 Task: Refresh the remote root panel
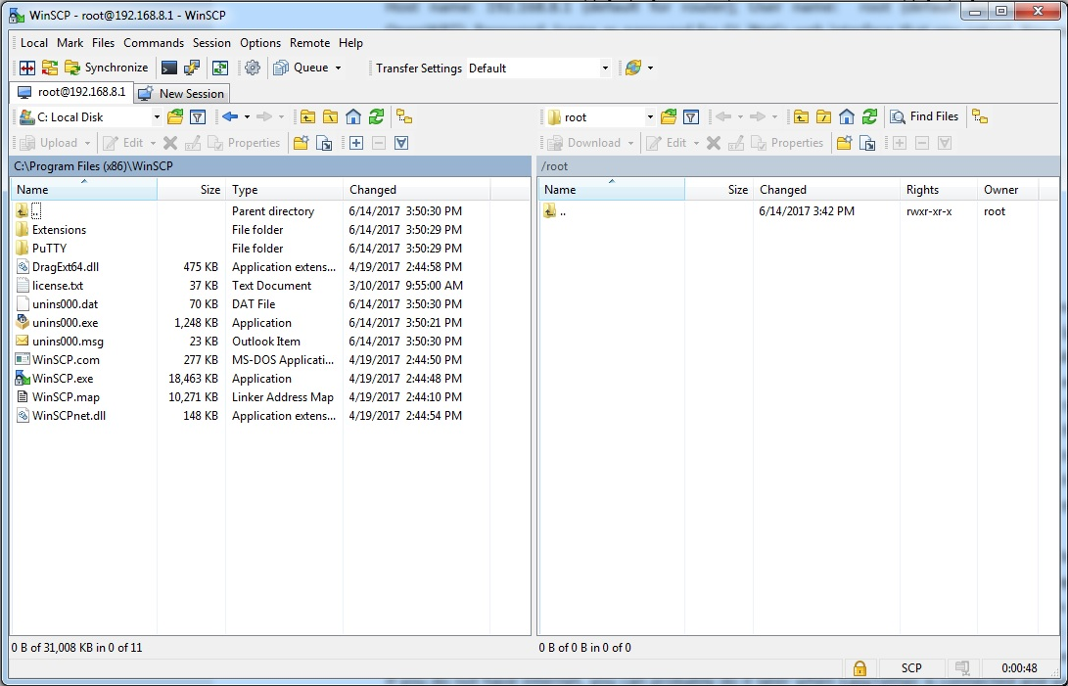(x=869, y=117)
